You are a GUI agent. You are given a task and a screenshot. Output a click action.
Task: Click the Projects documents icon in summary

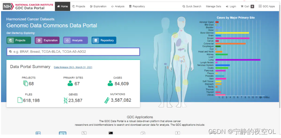click(x=26, y=83)
